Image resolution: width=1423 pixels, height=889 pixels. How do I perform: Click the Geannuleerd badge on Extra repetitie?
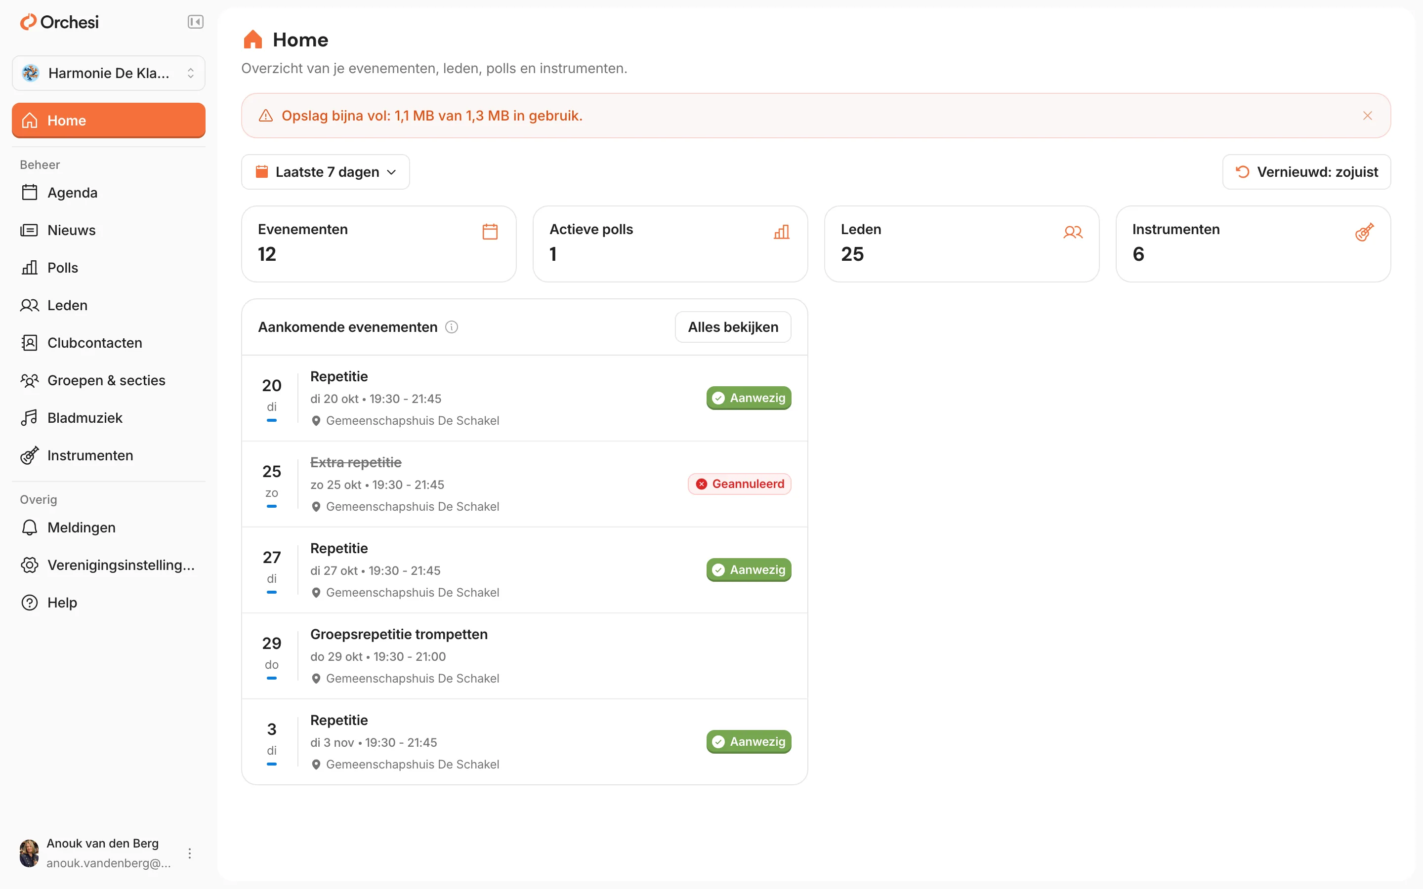(x=739, y=484)
